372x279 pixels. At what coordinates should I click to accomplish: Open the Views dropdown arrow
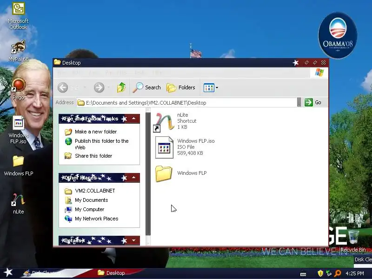(x=217, y=88)
